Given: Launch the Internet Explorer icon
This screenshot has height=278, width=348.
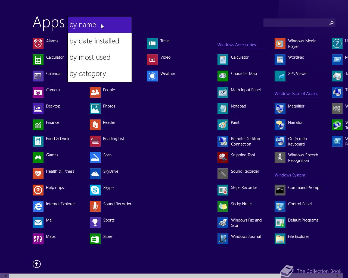Looking at the screenshot, I should (38, 206).
